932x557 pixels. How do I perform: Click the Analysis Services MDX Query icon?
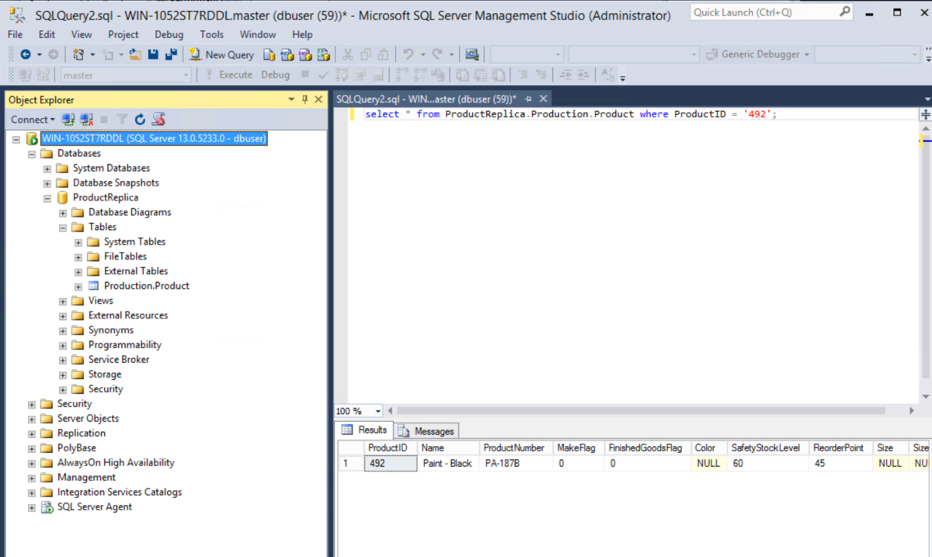pyautogui.click(x=287, y=54)
